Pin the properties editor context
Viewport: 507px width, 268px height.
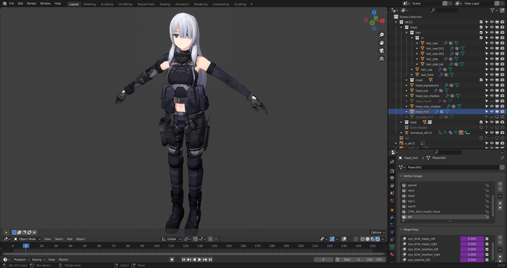502,158
